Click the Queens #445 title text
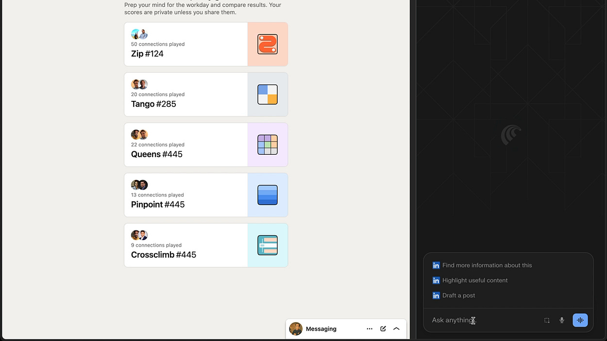 157,154
